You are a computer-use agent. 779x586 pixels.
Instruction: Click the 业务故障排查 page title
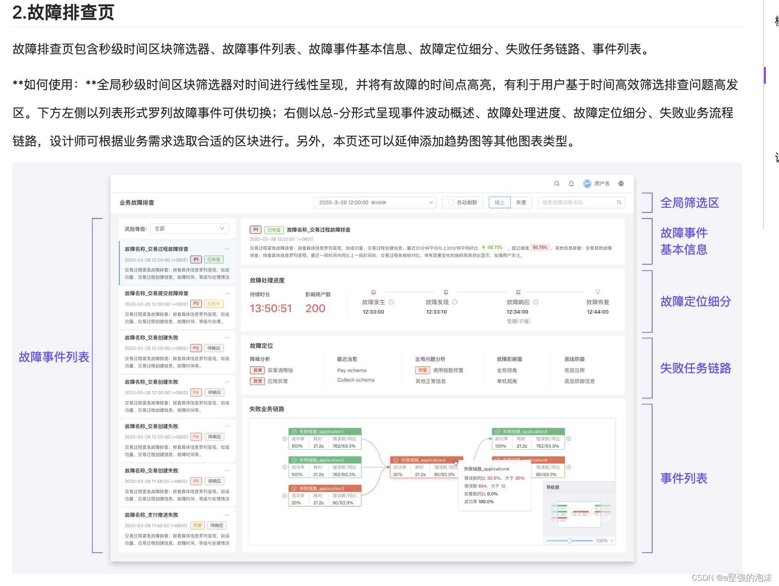137,203
